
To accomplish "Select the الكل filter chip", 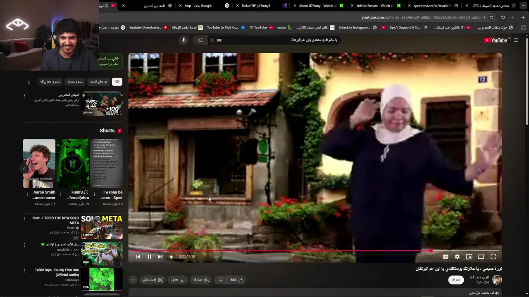I will [x=117, y=82].
